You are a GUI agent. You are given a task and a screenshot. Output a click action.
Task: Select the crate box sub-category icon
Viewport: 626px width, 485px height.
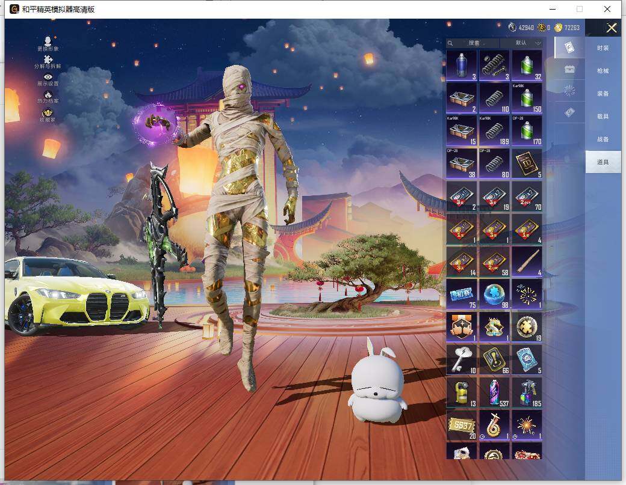[x=569, y=69]
